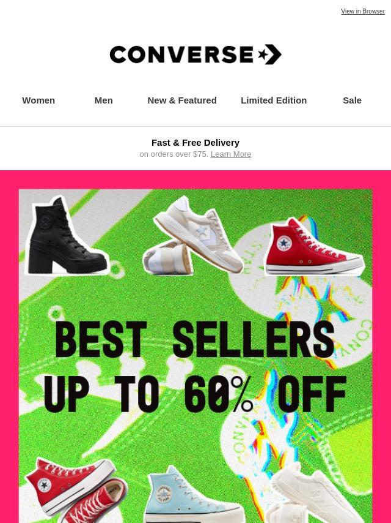This screenshot has width=391, height=523.
Task: Click the UP TO 60% OFF banner text
Action: click(x=195, y=394)
